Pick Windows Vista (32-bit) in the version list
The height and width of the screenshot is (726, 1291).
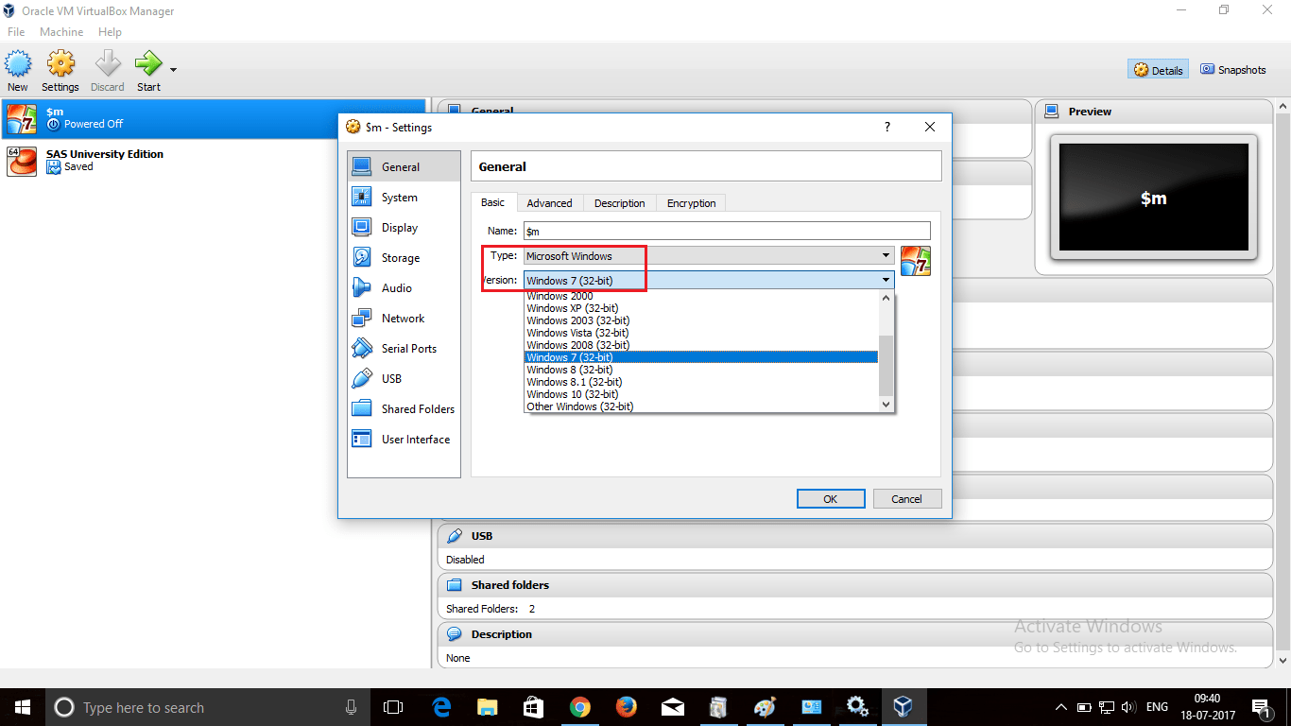pyautogui.click(x=701, y=333)
